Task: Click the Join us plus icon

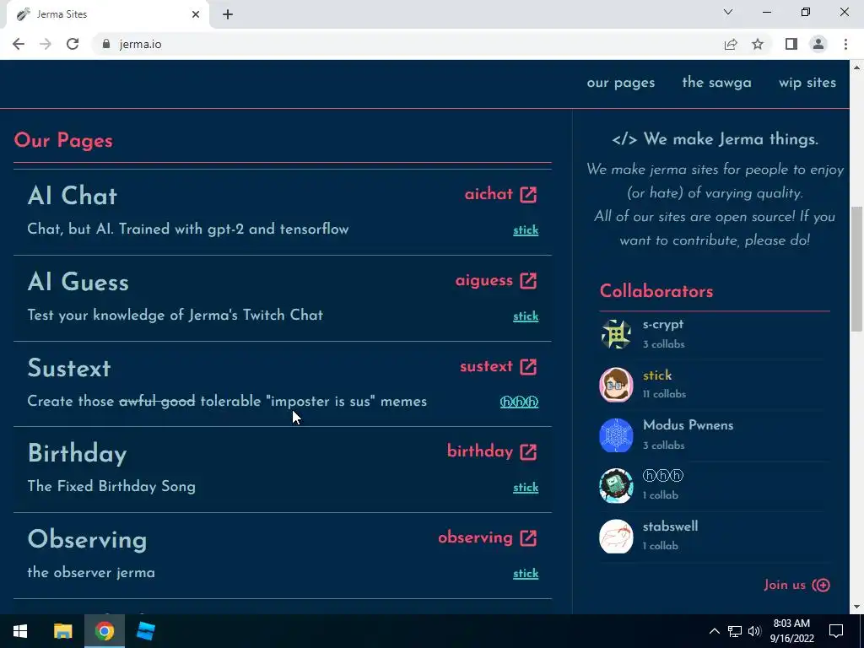Action: click(x=821, y=586)
